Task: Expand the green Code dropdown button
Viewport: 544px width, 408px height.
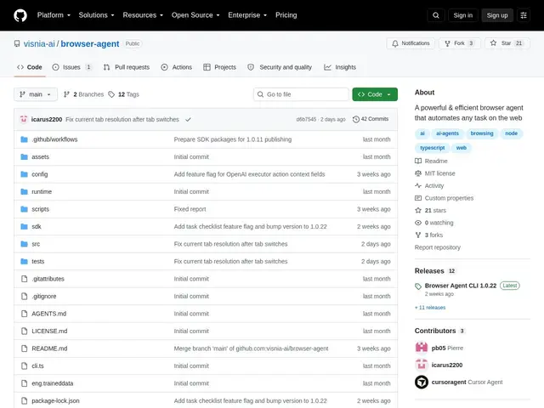Action: [x=375, y=94]
